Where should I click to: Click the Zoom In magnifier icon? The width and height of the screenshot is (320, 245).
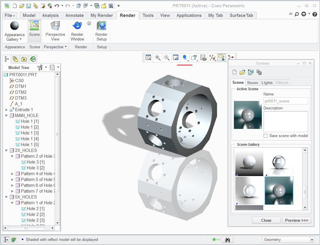pyautogui.click(x=158, y=58)
